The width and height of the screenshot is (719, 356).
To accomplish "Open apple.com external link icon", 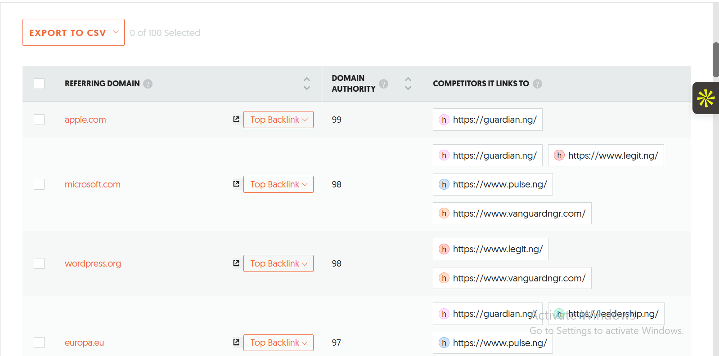I will click(x=236, y=120).
